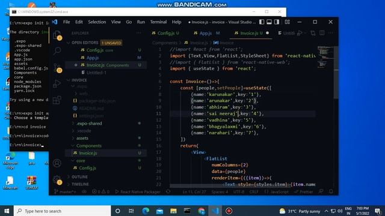The width and height of the screenshot is (385, 216).
Task: Open Microsoft Edge from the taskbar
Action: tap(146, 211)
